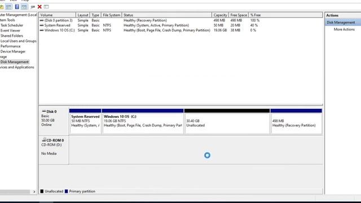Viewport: 361px width, 203px height.
Task: Click the volume icon beside System Reserved row
Action: (42, 25)
